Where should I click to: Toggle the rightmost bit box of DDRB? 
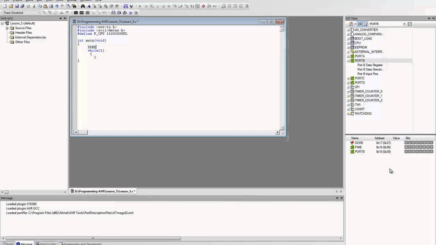point(432,143)
